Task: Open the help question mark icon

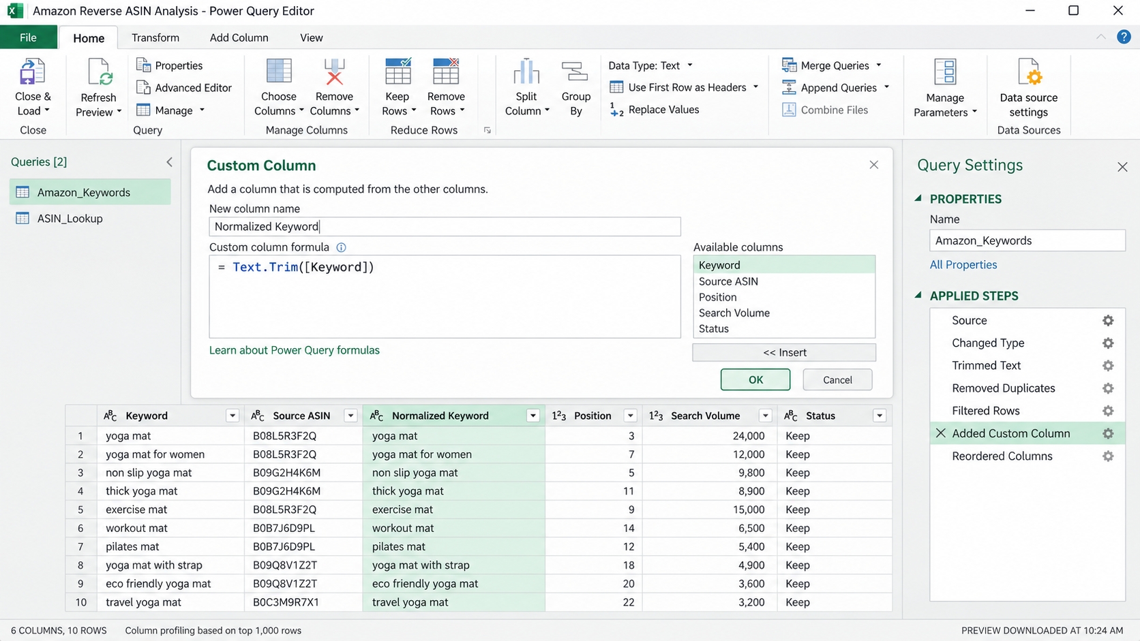Action: tap(1124, 37)
